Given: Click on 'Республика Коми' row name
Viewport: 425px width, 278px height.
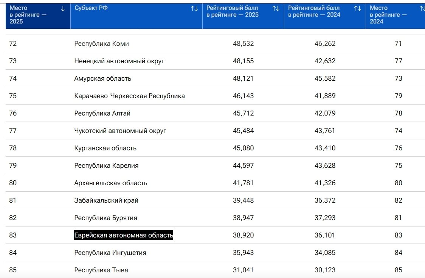Looking at the screenshot, I should pyautogui.click(x=101, y=44).
